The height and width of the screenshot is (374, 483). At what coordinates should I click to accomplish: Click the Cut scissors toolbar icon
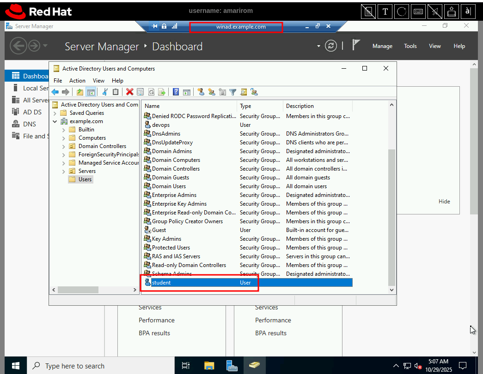pos(105,92)
